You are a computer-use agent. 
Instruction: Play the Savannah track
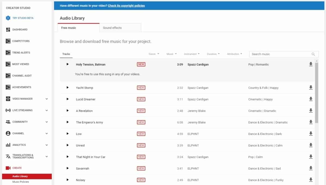pyautogui.click(x=68, y=168)
